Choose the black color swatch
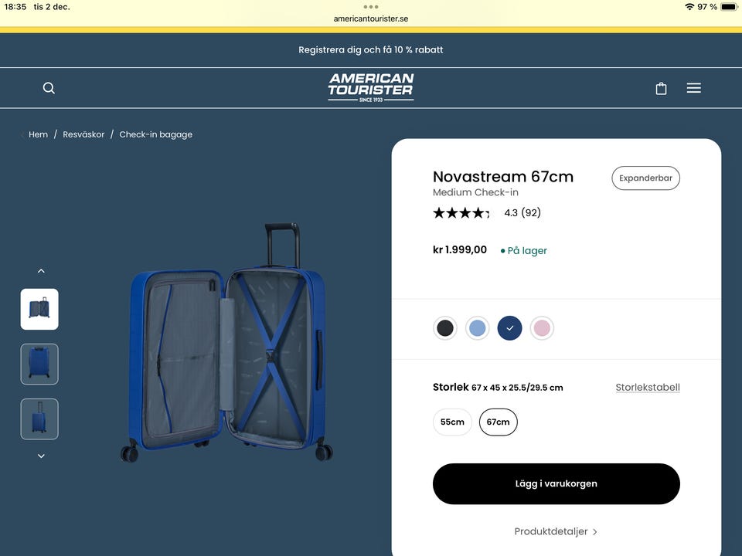The image size is (742, 556). (445, 328)
